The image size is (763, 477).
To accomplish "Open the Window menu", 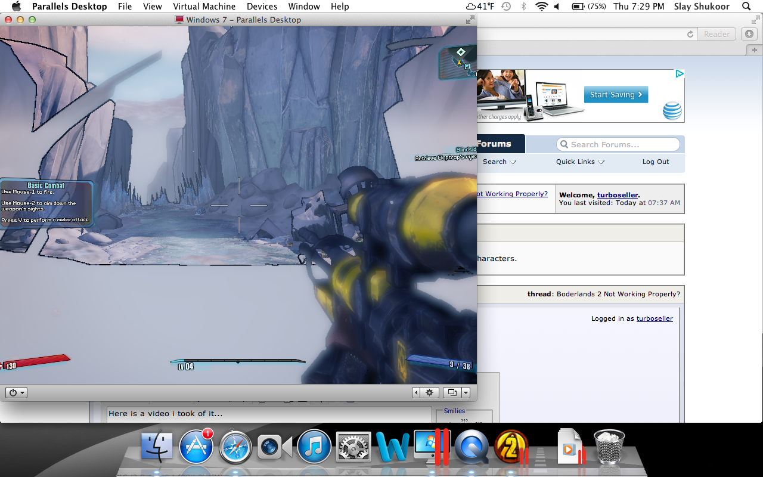I will 304,7.
